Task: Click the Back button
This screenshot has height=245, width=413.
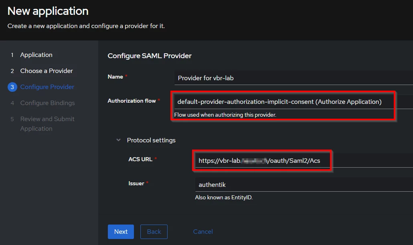Action: point(154,232)
